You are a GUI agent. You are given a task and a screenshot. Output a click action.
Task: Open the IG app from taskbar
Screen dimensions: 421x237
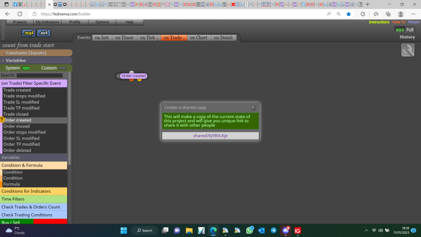click(297, 230)
